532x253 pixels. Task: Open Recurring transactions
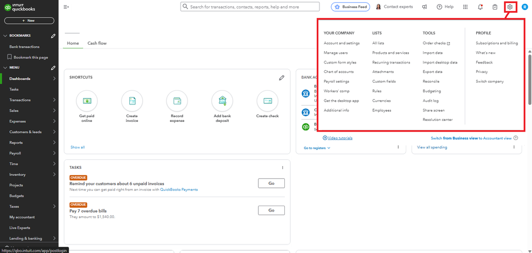pos(391,62)
